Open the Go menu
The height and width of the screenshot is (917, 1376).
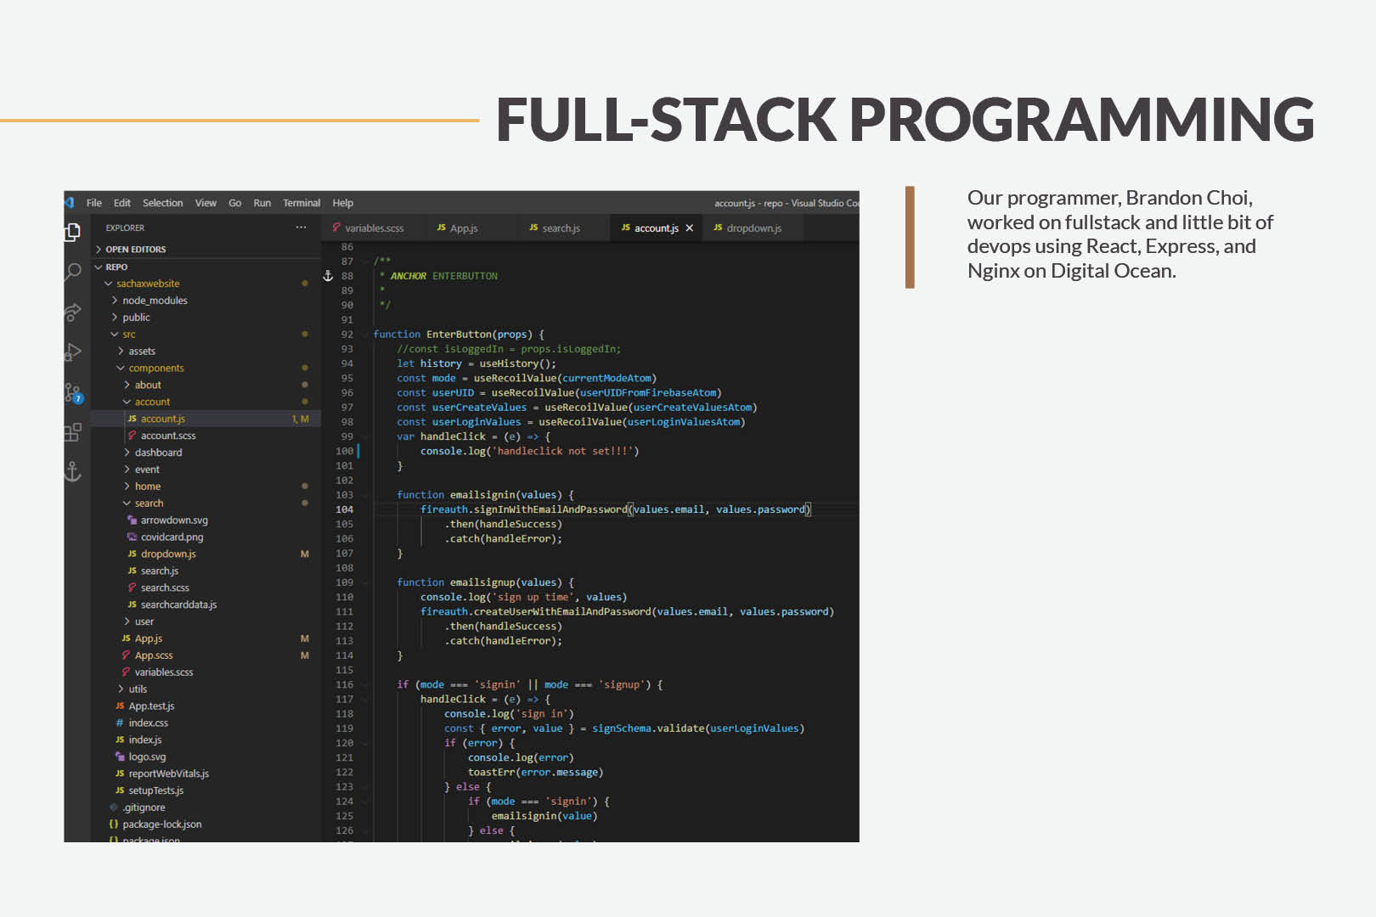pyautogui.click(x=235, y=203)
